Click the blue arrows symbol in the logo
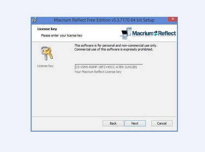The height and width of the screenshot is (152, 205). tap(156, 33)
